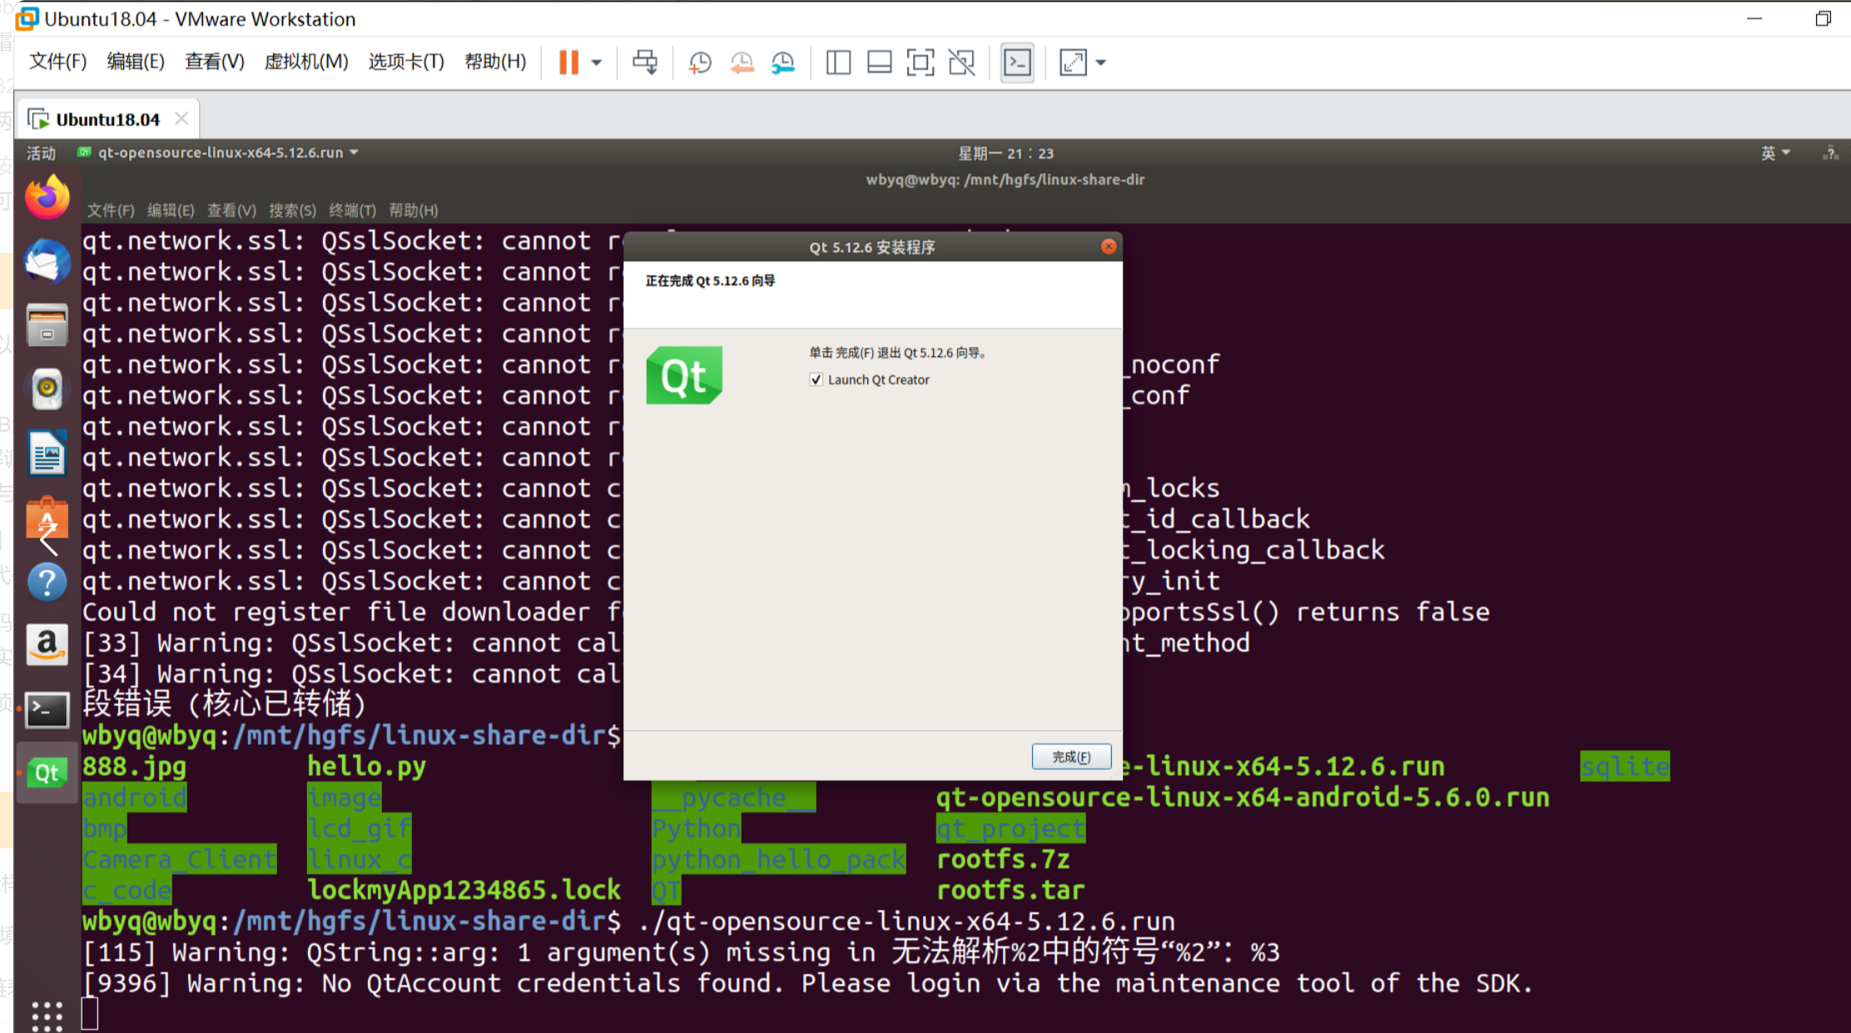Enter full screen mode icon

coord(920,62)
